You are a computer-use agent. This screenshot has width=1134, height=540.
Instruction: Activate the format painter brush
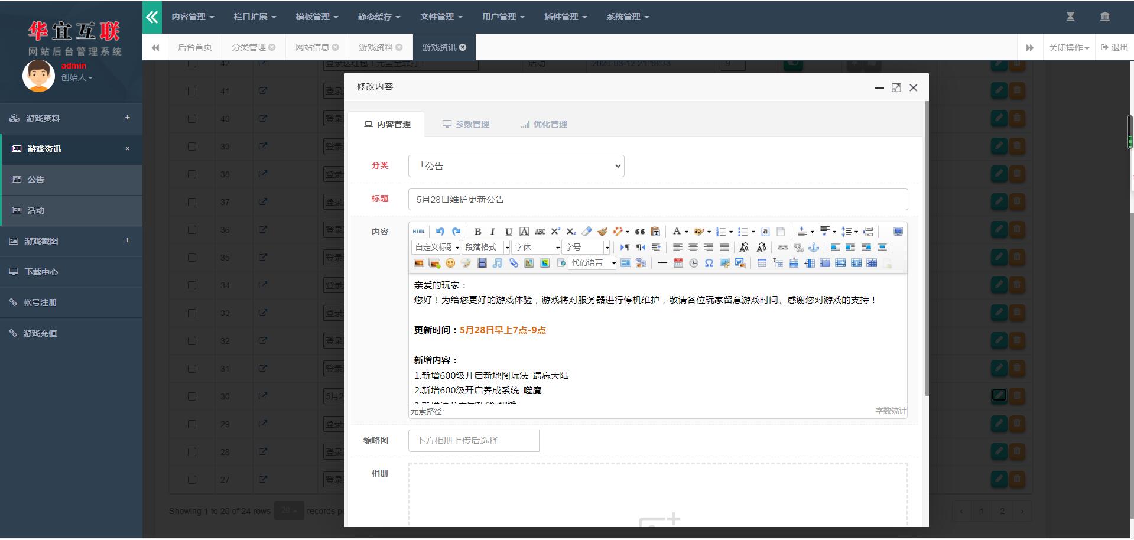(602, 232)
